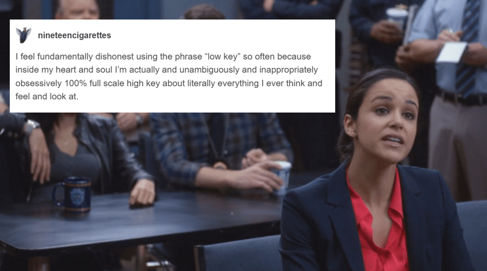This screenshot has width=487, height=271.
Task: Click the word "obsessively" in the post
Action: [x=39, y=83]
